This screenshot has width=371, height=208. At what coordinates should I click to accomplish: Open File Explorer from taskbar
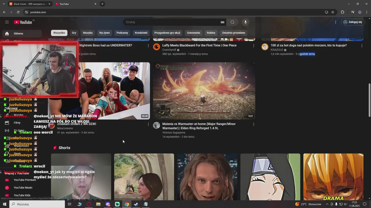click(x=98, y=204)
